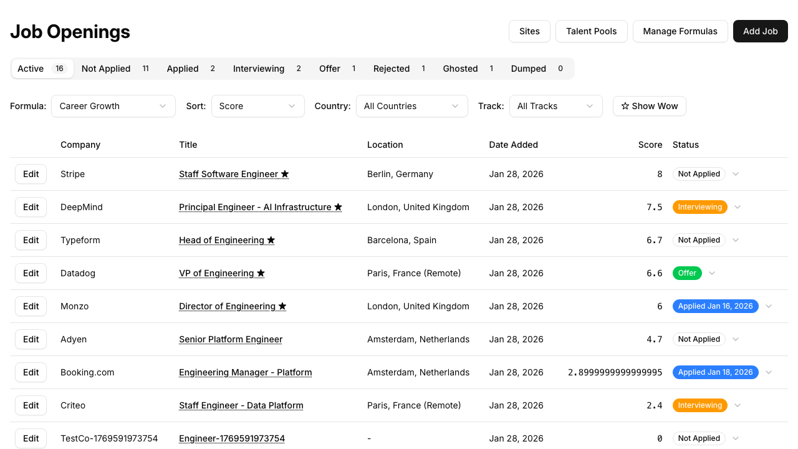Edit the Adyen job opening
The height and width of the screenshot is (449, 798).
31,339
